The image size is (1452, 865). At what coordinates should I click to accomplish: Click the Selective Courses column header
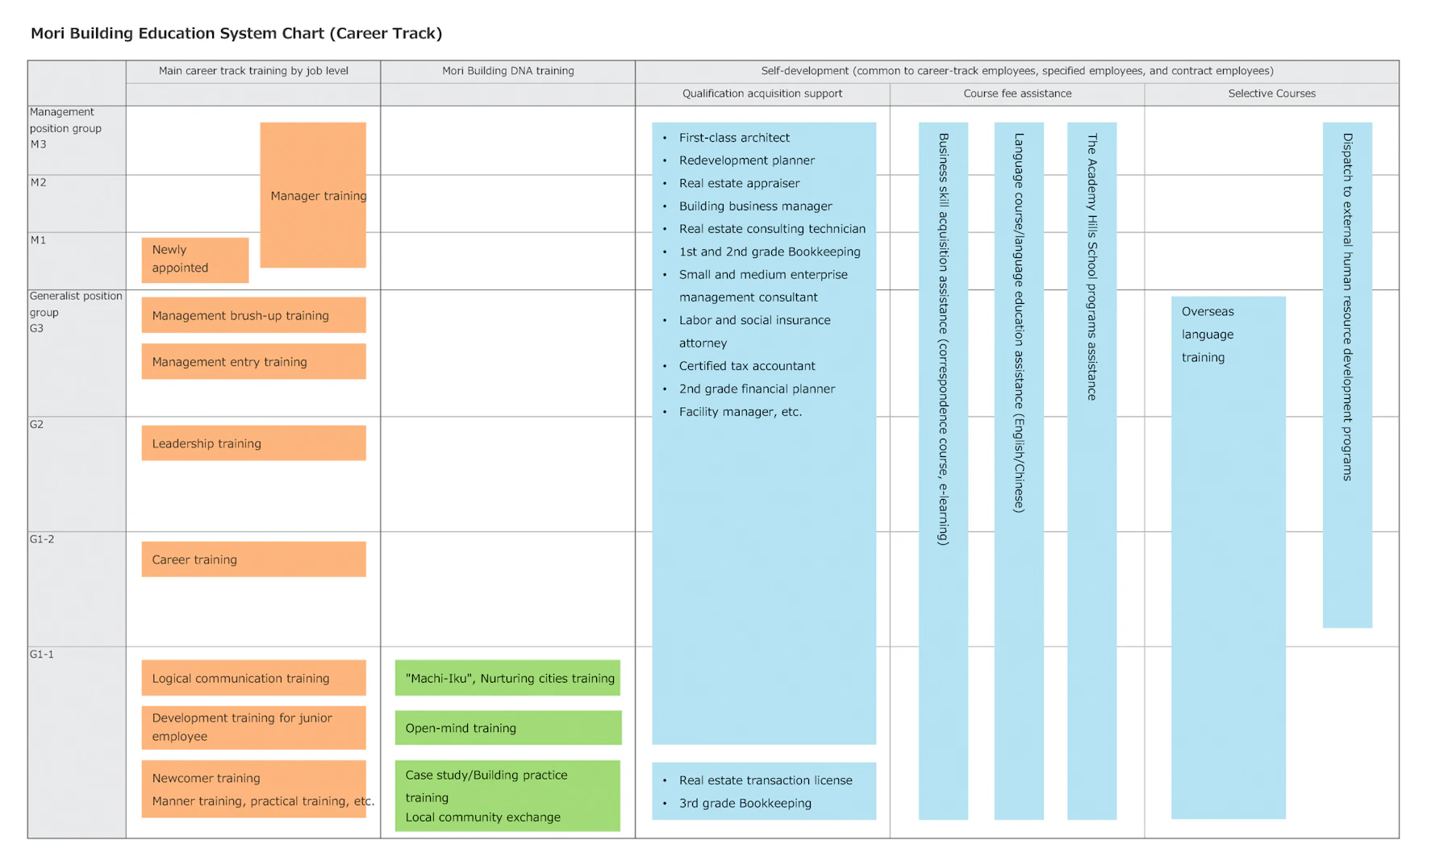1271,94
